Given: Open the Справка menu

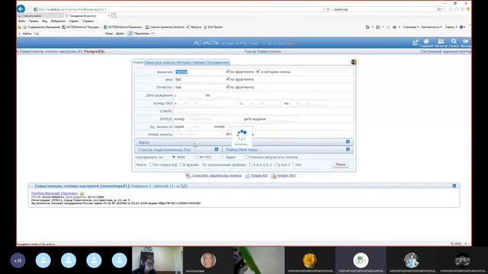Looking at the screenshot, I should point(88,21).
